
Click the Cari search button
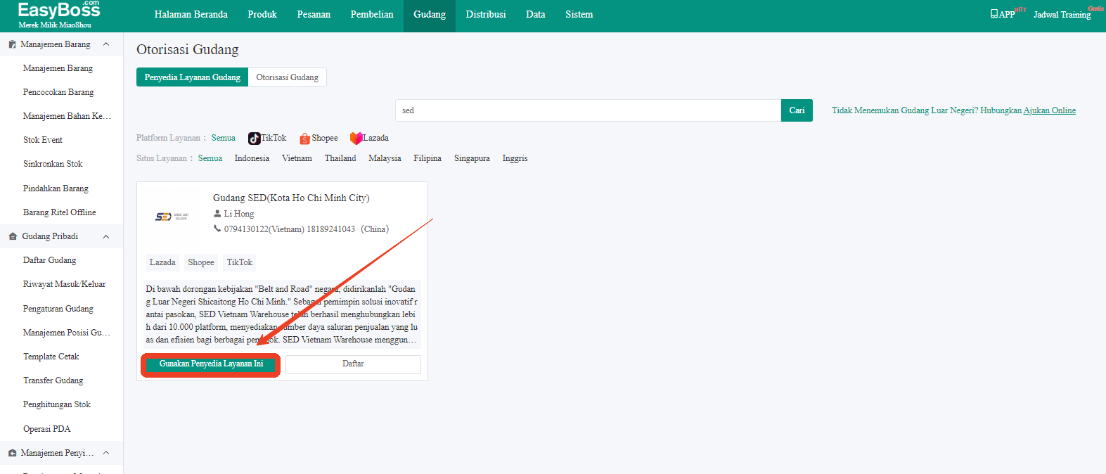tap(797, 110)
